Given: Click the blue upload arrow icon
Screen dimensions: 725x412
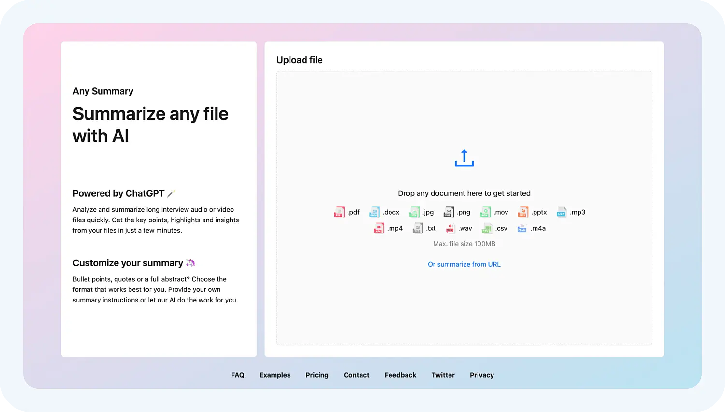Looking at the screenshot, I should point(464,158).
